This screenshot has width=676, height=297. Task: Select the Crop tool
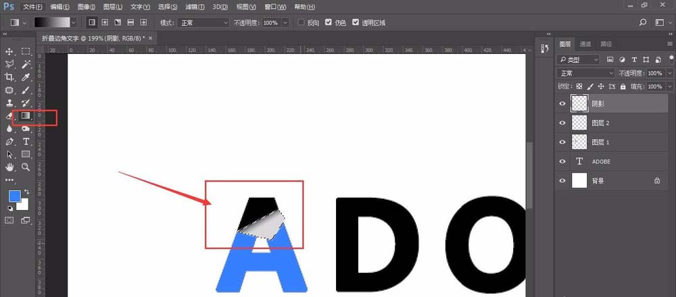coord(9,77)
